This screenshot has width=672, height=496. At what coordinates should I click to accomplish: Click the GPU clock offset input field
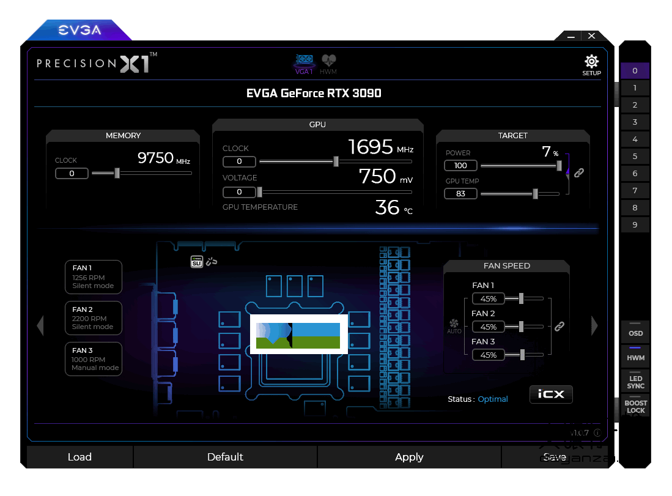click(239, 161)
